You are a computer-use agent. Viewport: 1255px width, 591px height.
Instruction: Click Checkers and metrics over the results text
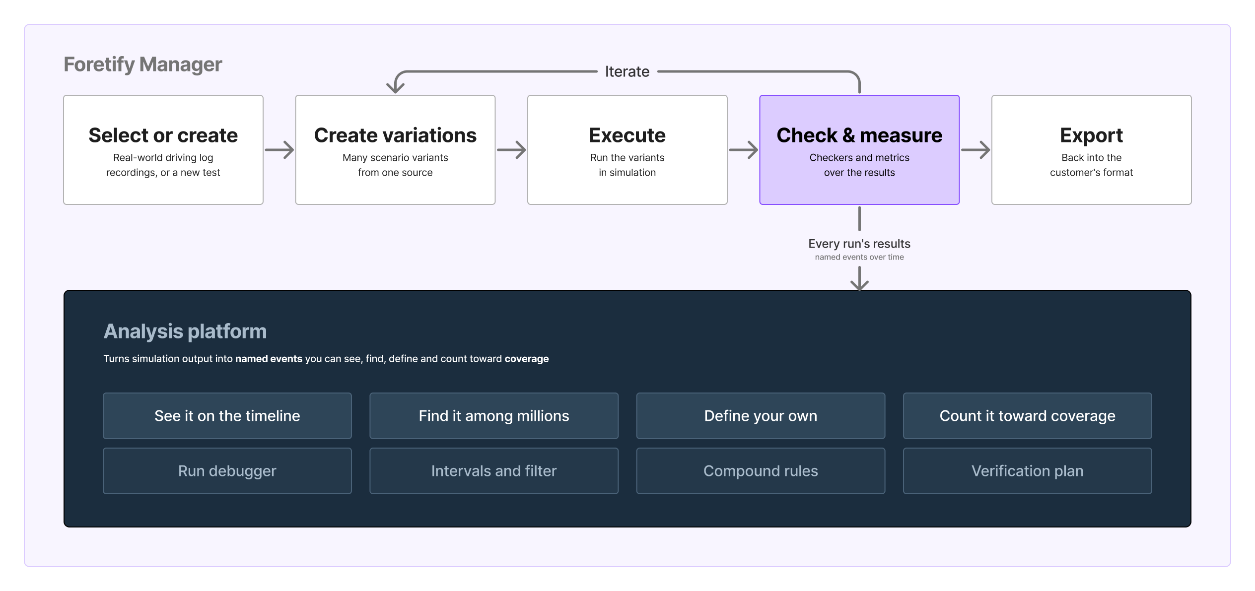[859, 165]
